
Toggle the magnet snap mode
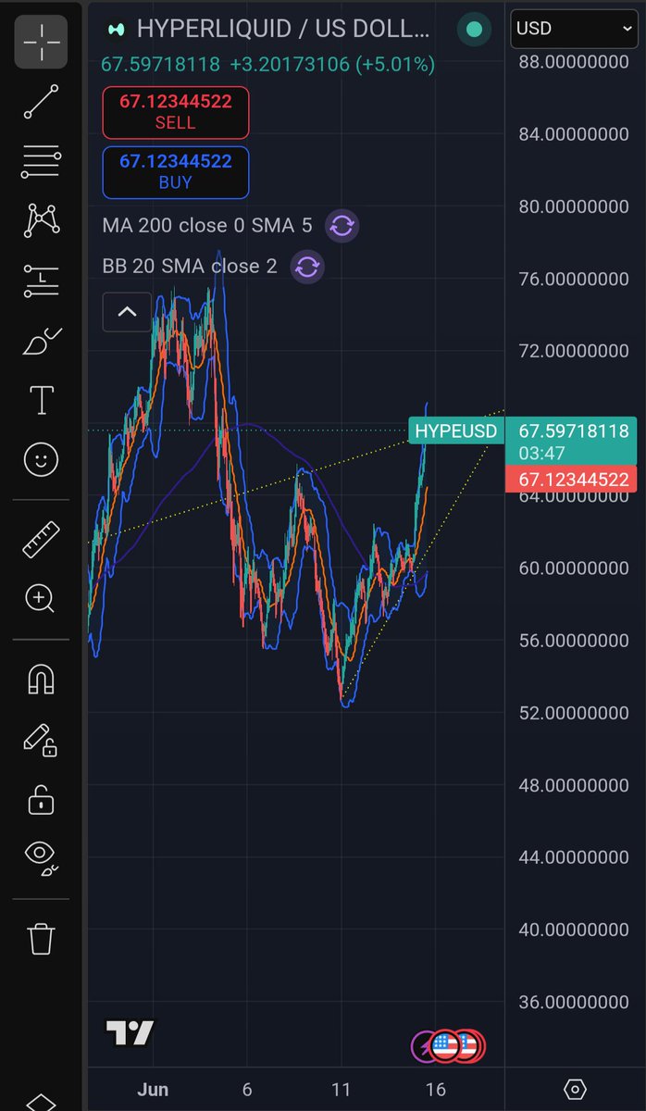pyautogui.click(x=41, y=680)
